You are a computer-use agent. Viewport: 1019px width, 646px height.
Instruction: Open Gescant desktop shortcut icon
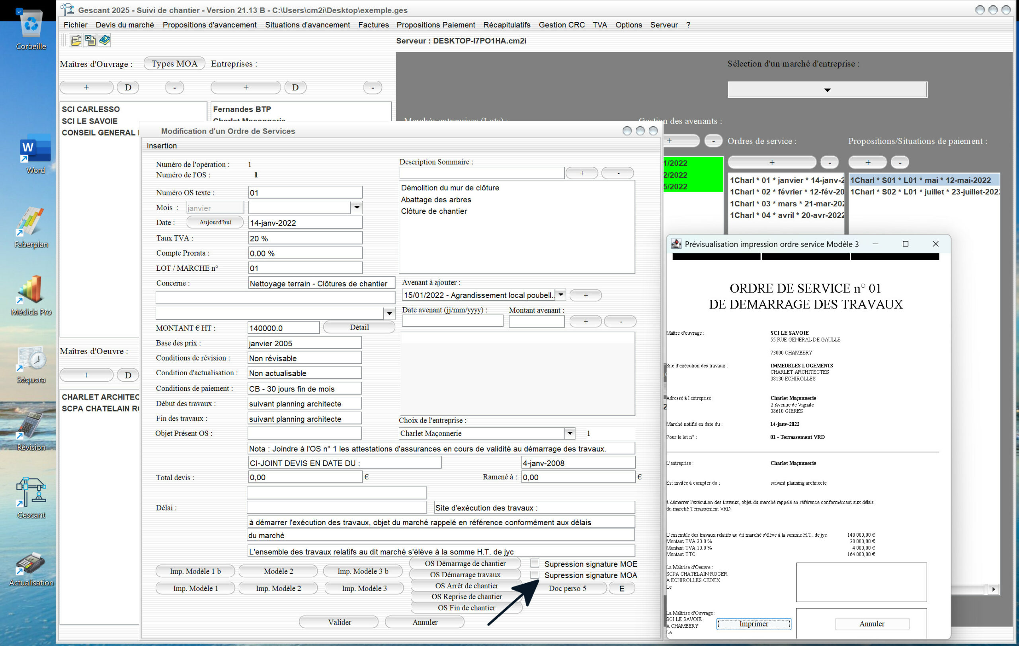click(31, 493)
